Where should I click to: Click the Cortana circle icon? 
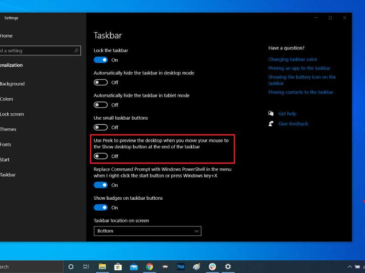click(71, 267)
